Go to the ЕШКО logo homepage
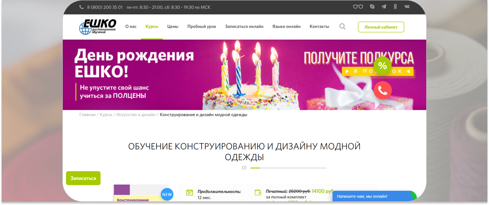 pyautogui.click(x=98, y=27)
